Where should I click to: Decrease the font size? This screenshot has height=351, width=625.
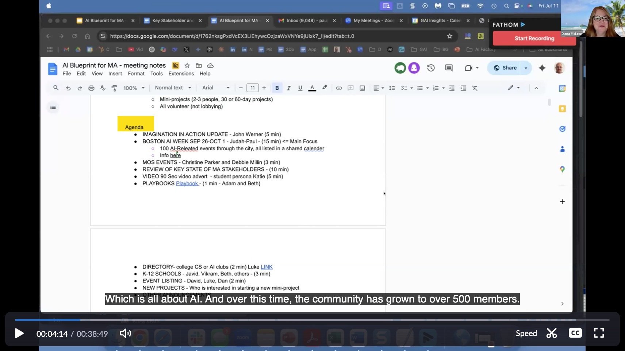click(x=241, y=88)
